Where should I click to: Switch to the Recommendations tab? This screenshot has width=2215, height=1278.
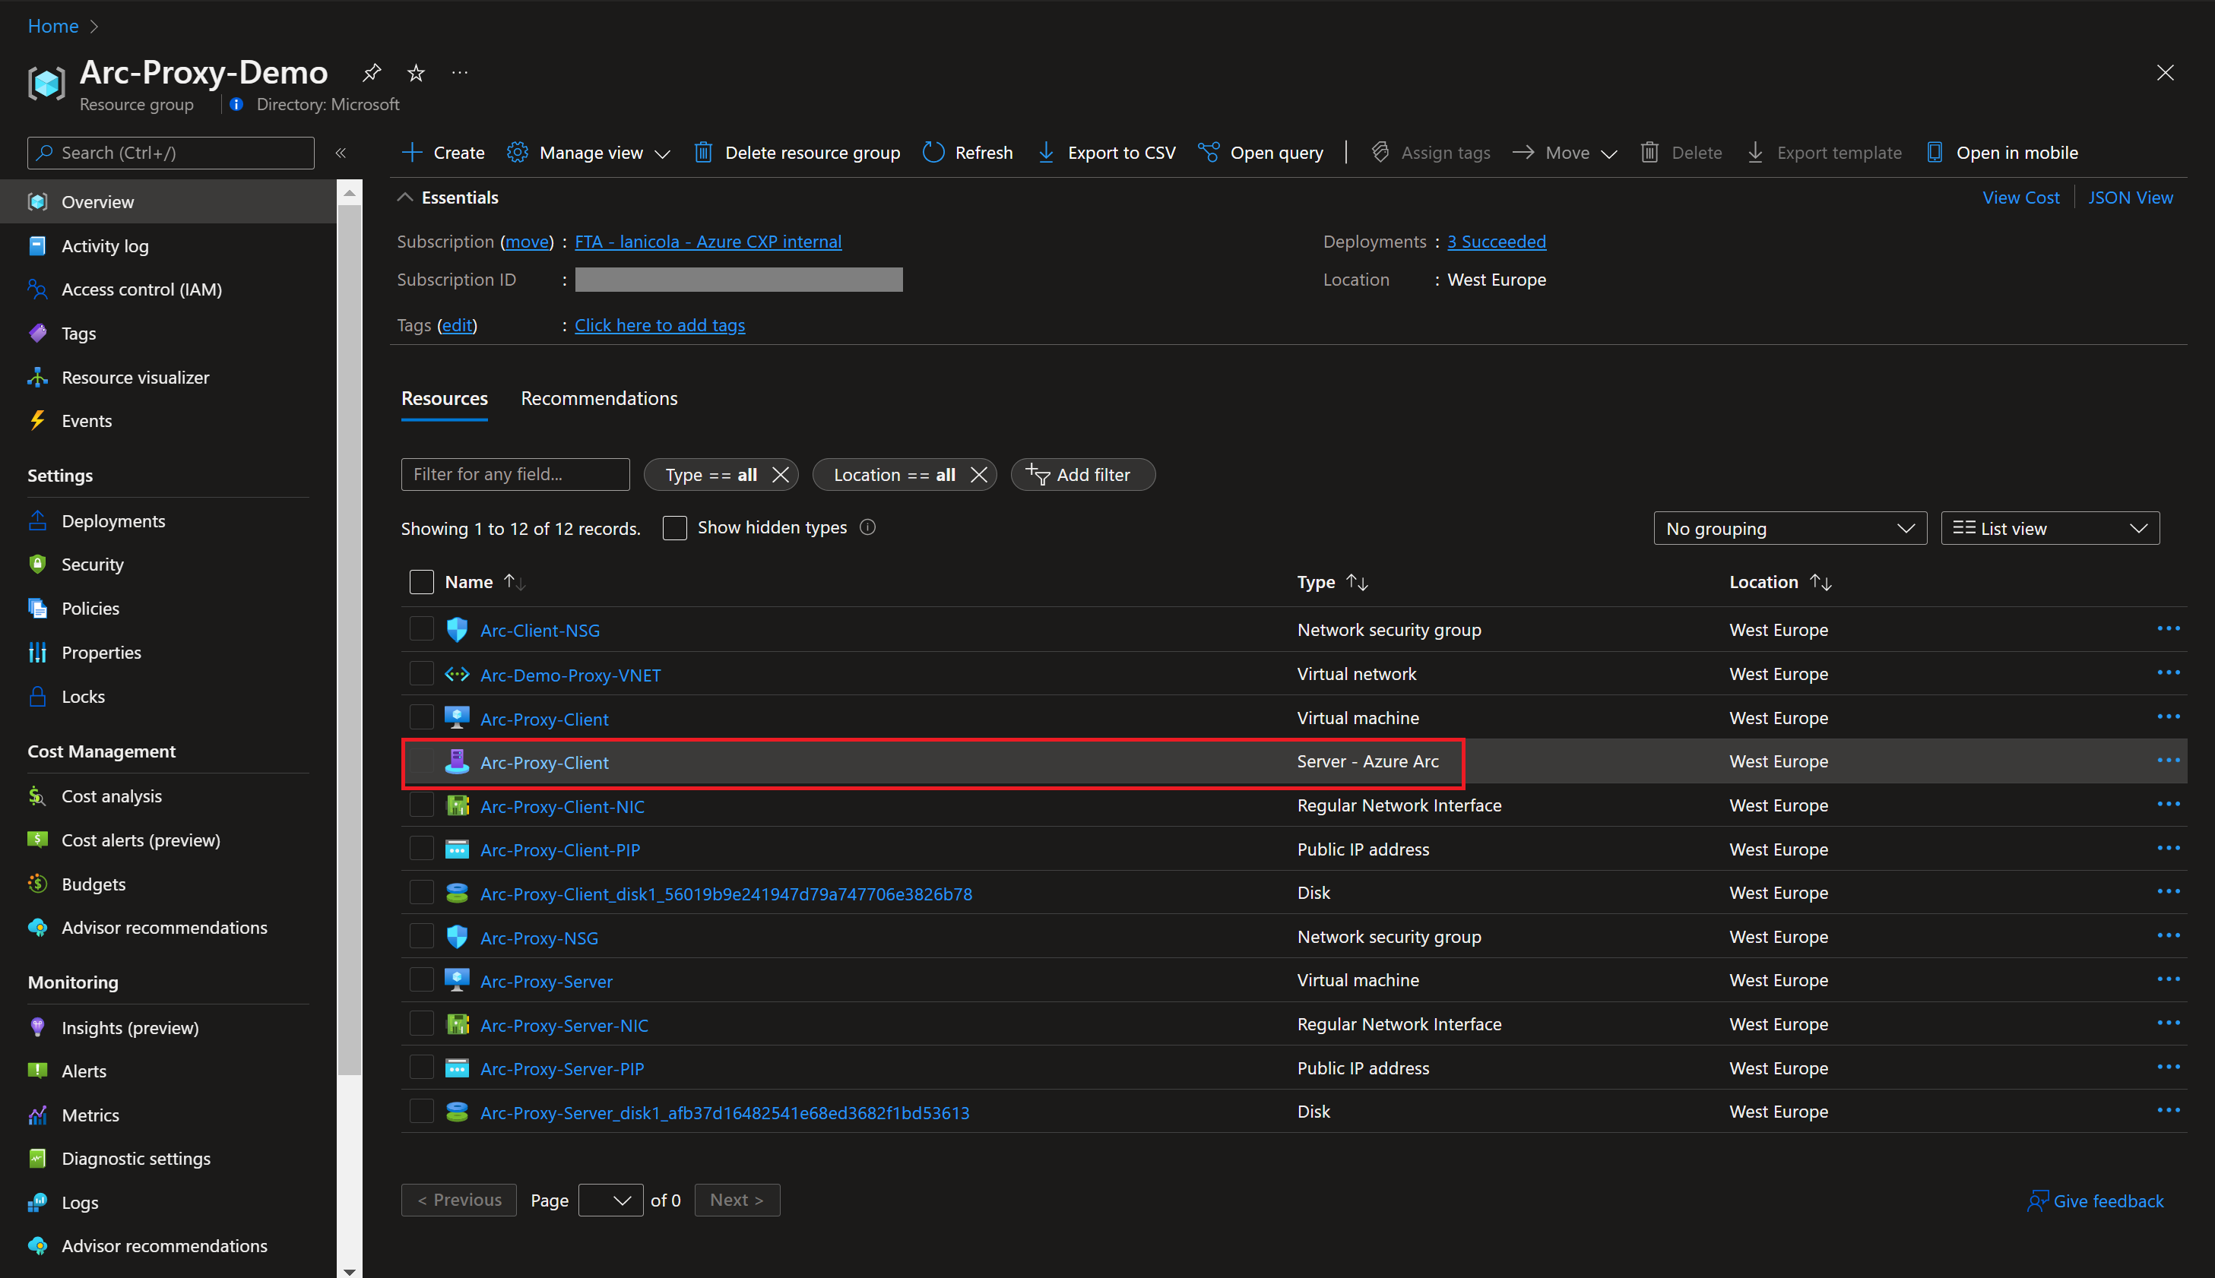click(x=599, y=398)
